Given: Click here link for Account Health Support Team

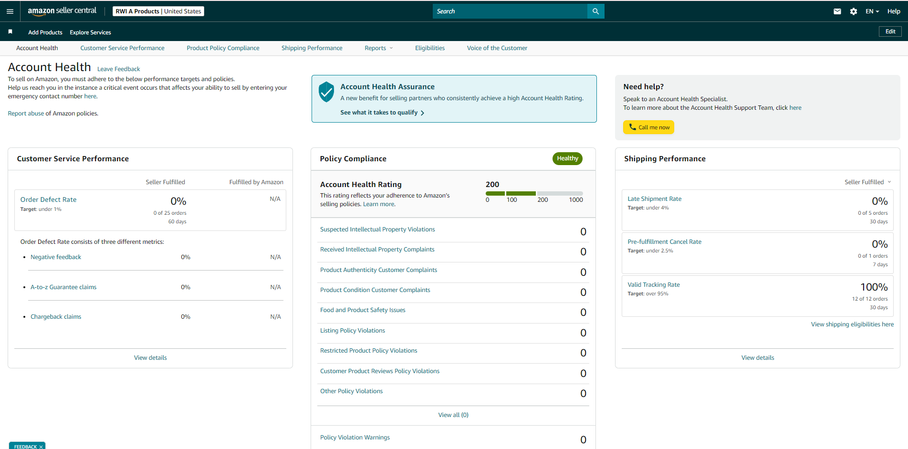Looking at the screenshot, I should [x=795, y=108].
